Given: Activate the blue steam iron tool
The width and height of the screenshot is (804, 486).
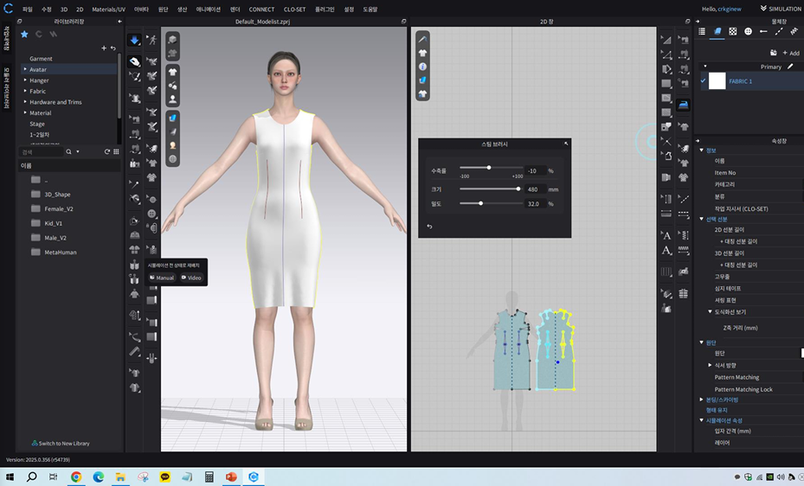Looking at the screenshot, I should click(x=683, y=105).
